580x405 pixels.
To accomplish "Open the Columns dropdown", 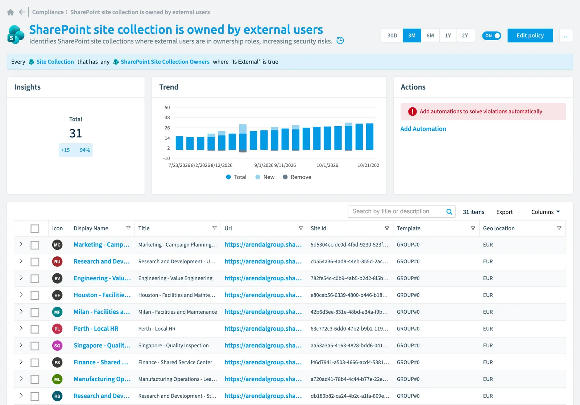I will [546, 212].
